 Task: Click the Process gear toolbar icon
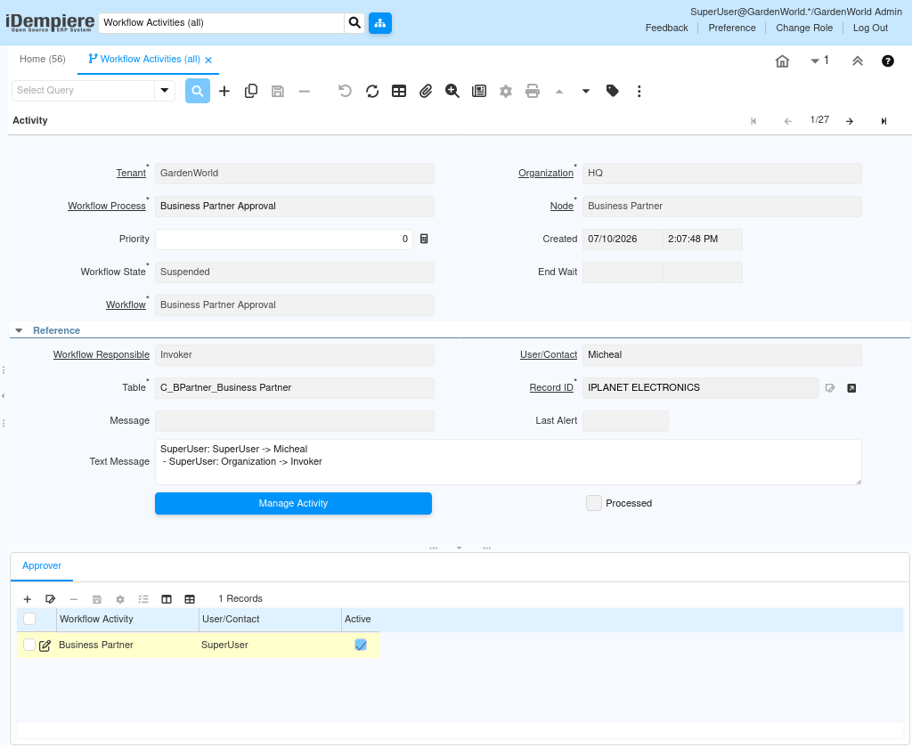coord(506,92)
